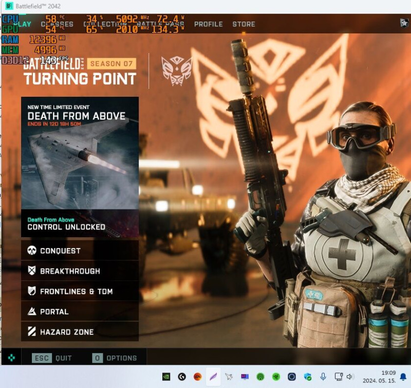Image resolution: width=411 pixels, height=388 pixels.
Task: Open the notification bell icon
Action: pyautogui.click(x=403, y=377)
